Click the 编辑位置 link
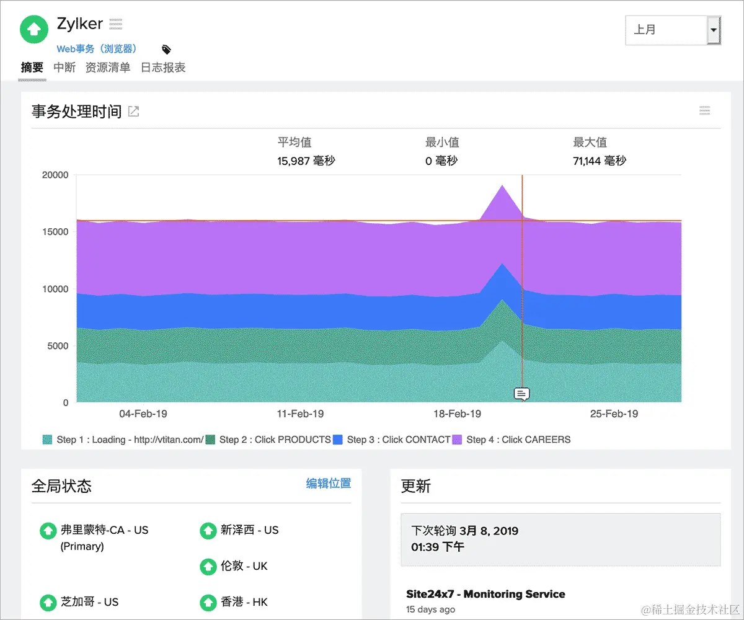 (328, 483)
